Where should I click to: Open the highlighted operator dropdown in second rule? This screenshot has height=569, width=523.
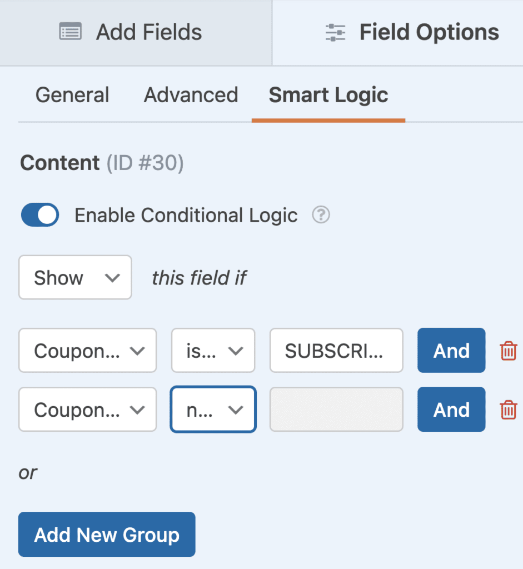click(x=213, y=410)
